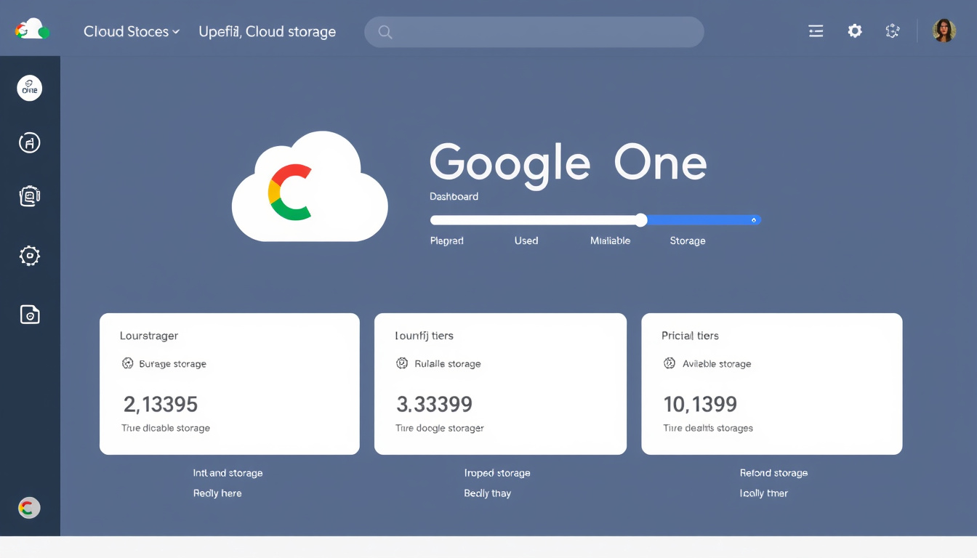Click the 'Pricial tiers' card heading

tap(690, 336)
